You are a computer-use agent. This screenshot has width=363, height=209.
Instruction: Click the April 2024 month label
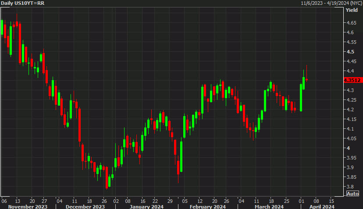coord(322,207)
